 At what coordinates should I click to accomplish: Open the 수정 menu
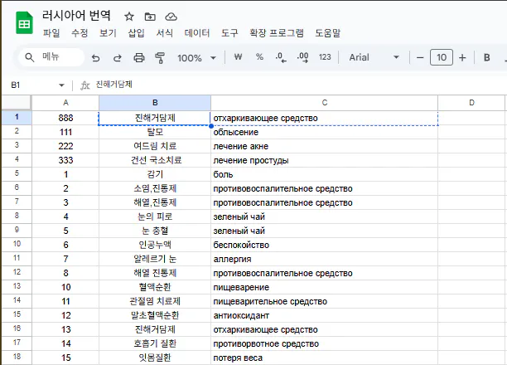point(80,32)
